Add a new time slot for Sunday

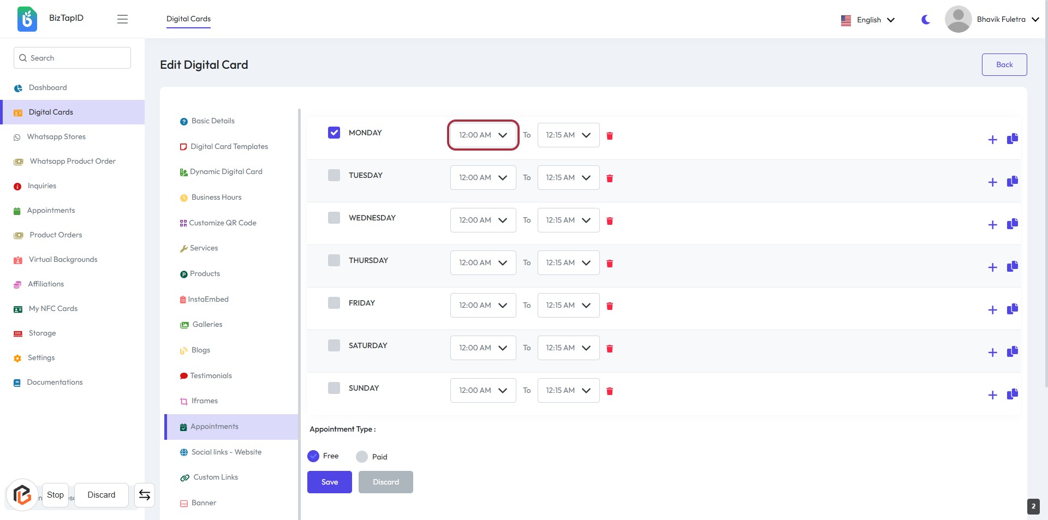tap(992, 395)
